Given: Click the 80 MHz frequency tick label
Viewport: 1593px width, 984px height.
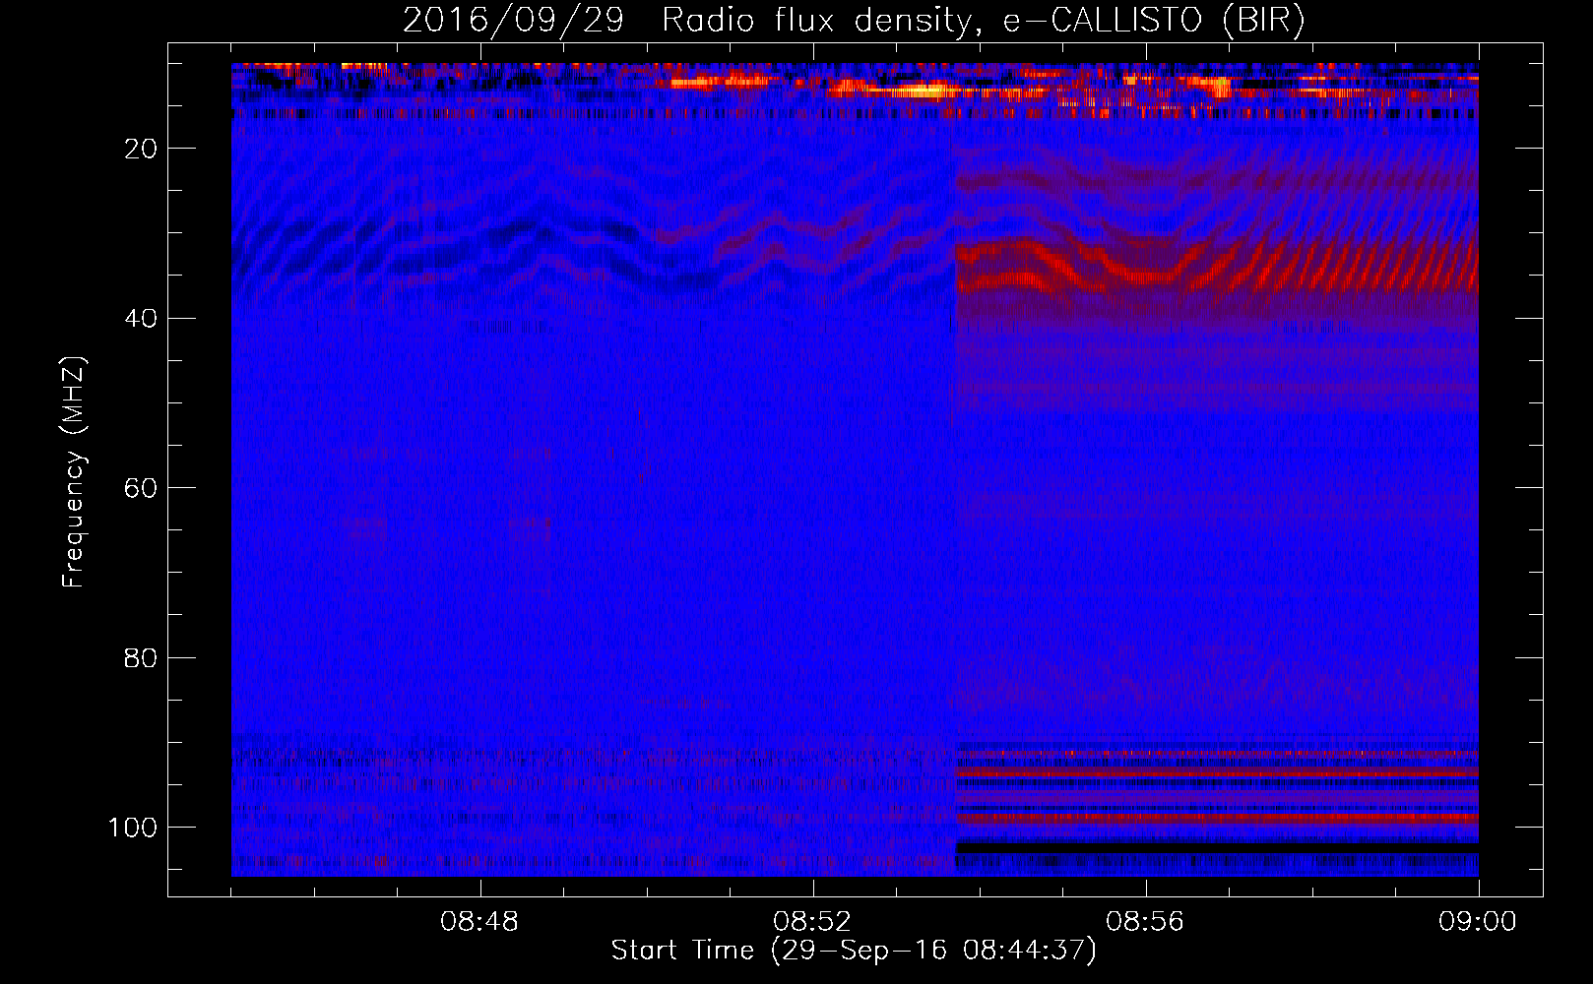Looking at the screenshot, I should point(141,658).
